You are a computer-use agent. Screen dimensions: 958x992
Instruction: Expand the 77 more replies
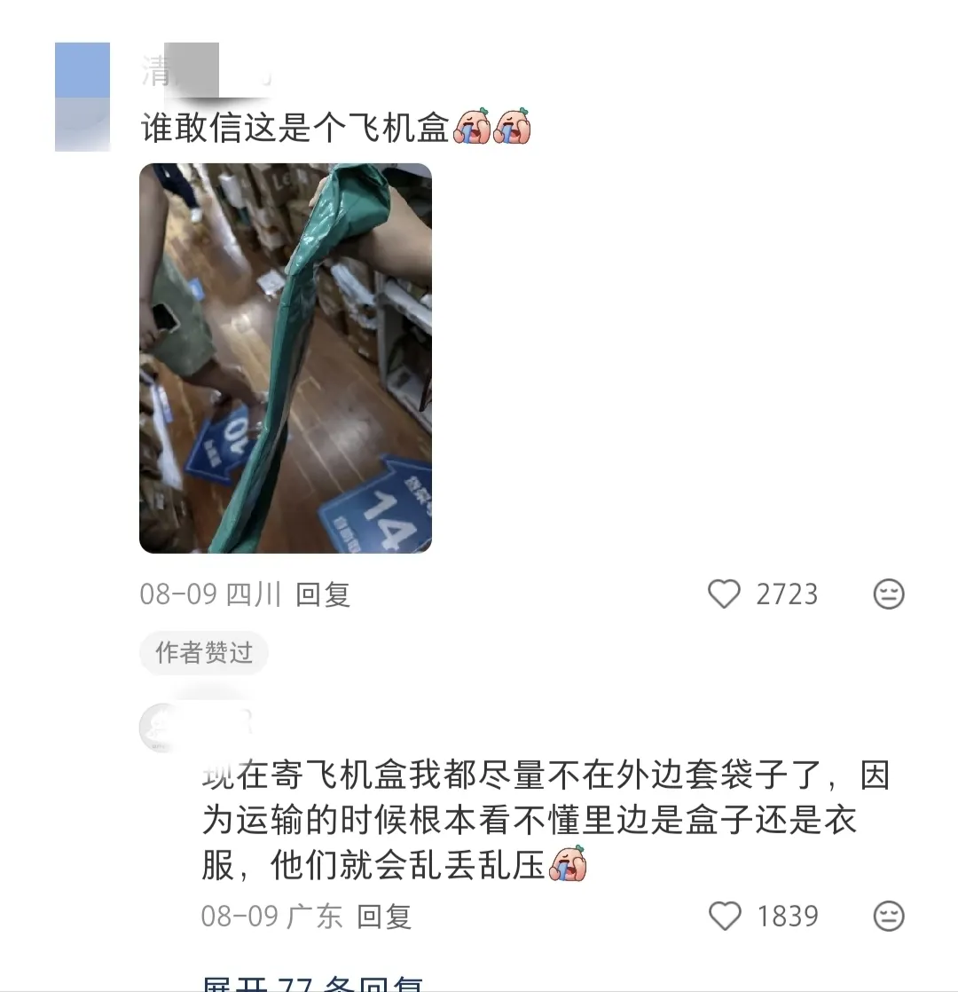[312, 984]
